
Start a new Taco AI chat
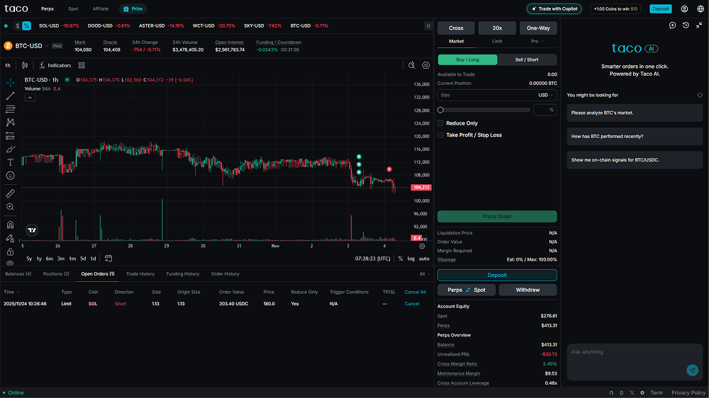672,25
